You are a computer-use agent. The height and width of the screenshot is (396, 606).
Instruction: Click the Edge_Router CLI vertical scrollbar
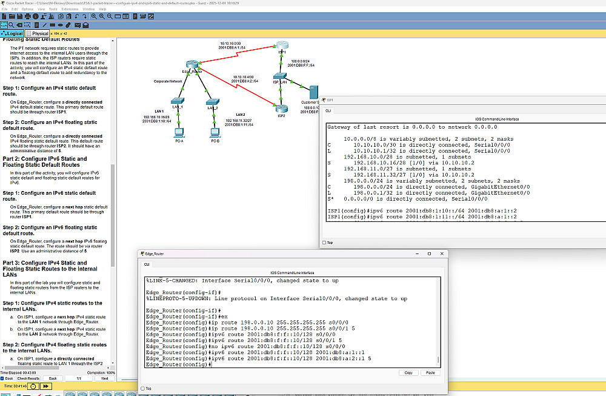click(438, 360)
